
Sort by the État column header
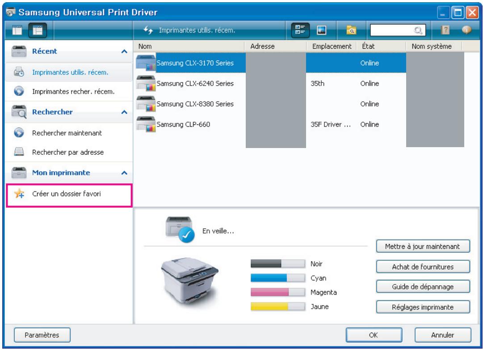pyautogui.click(x=381, y=46)
